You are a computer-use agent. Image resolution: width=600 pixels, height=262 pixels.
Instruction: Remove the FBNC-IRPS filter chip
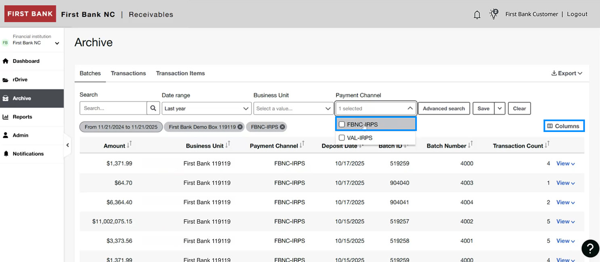point(282,127)
